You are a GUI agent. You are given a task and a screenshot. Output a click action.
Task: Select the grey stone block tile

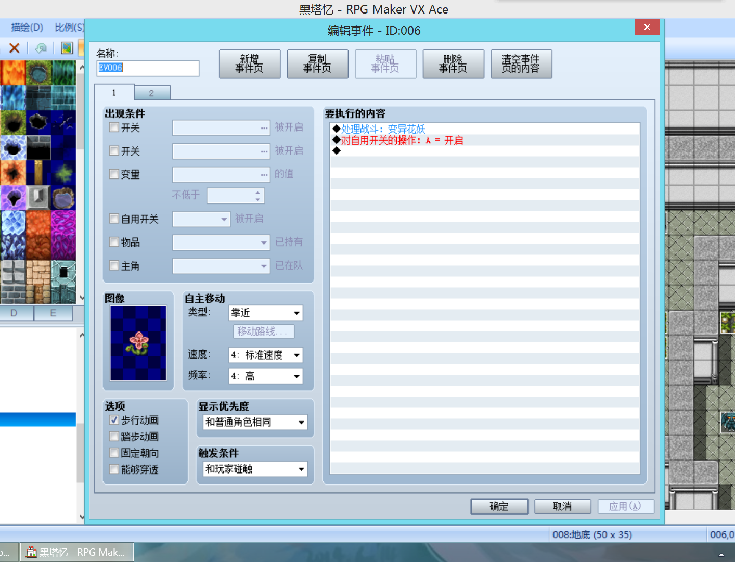coord(38,198)
